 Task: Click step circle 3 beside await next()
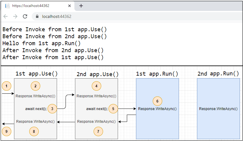pos(52,109)
